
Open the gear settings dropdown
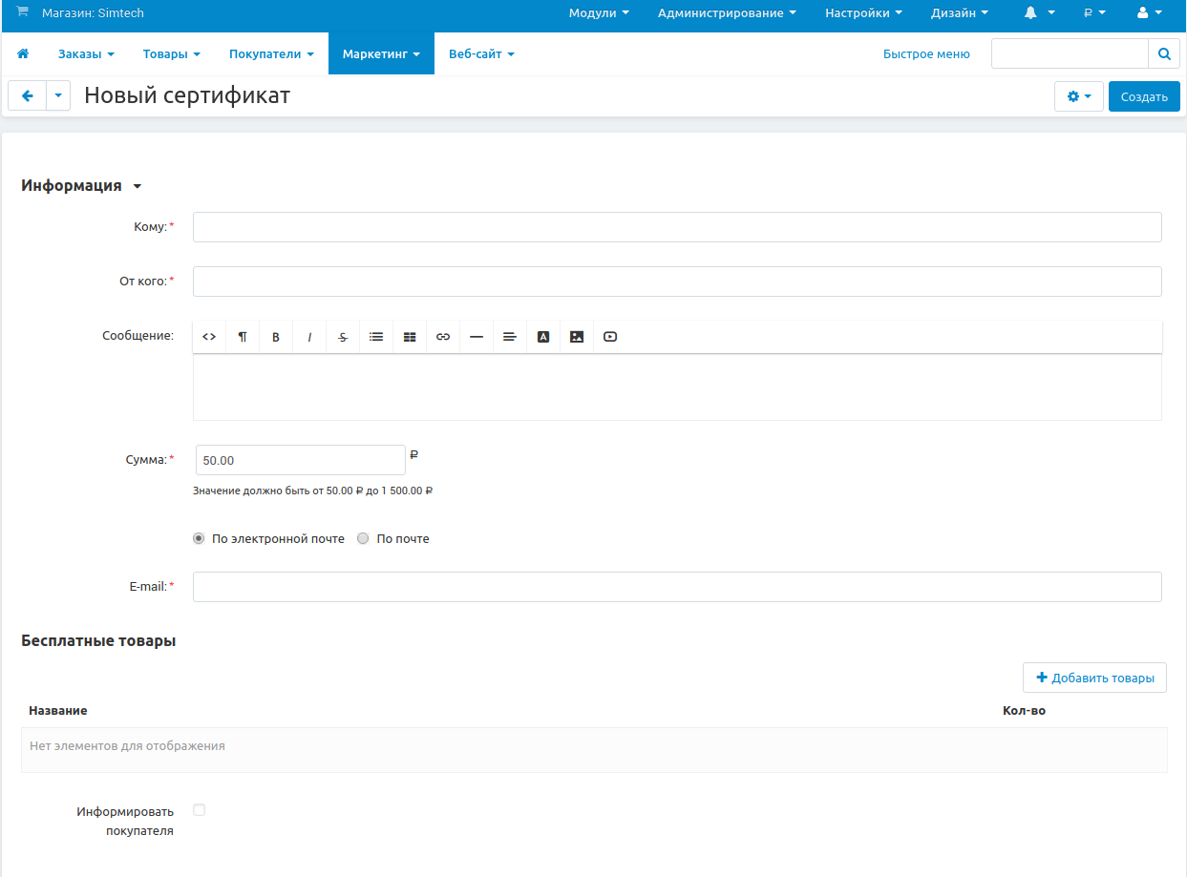[1078, 96]
